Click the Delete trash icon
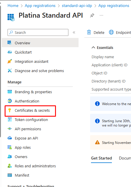The width and height of the screenshot is (131, 187). pyautogui.click(x=89, y=32)
